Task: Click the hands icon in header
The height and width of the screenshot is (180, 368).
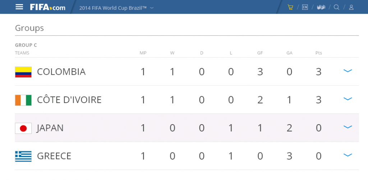Action: point(321,7)
